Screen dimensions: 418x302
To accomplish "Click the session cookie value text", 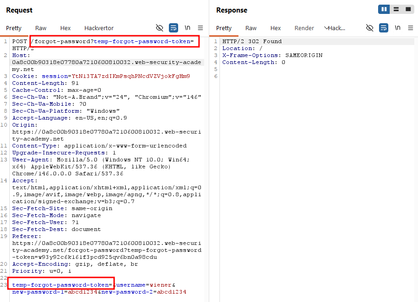I will pyautogui.click(x=131, y=76).
